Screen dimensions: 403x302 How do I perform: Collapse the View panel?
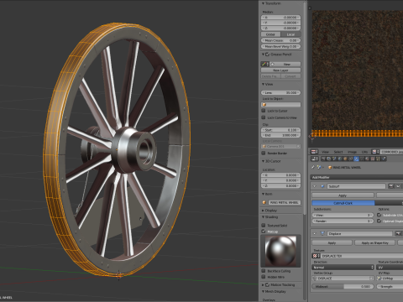point(263,84)
